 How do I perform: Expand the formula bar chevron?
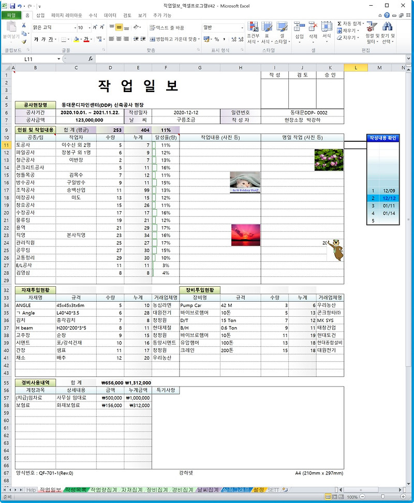(x=408, y=58)
